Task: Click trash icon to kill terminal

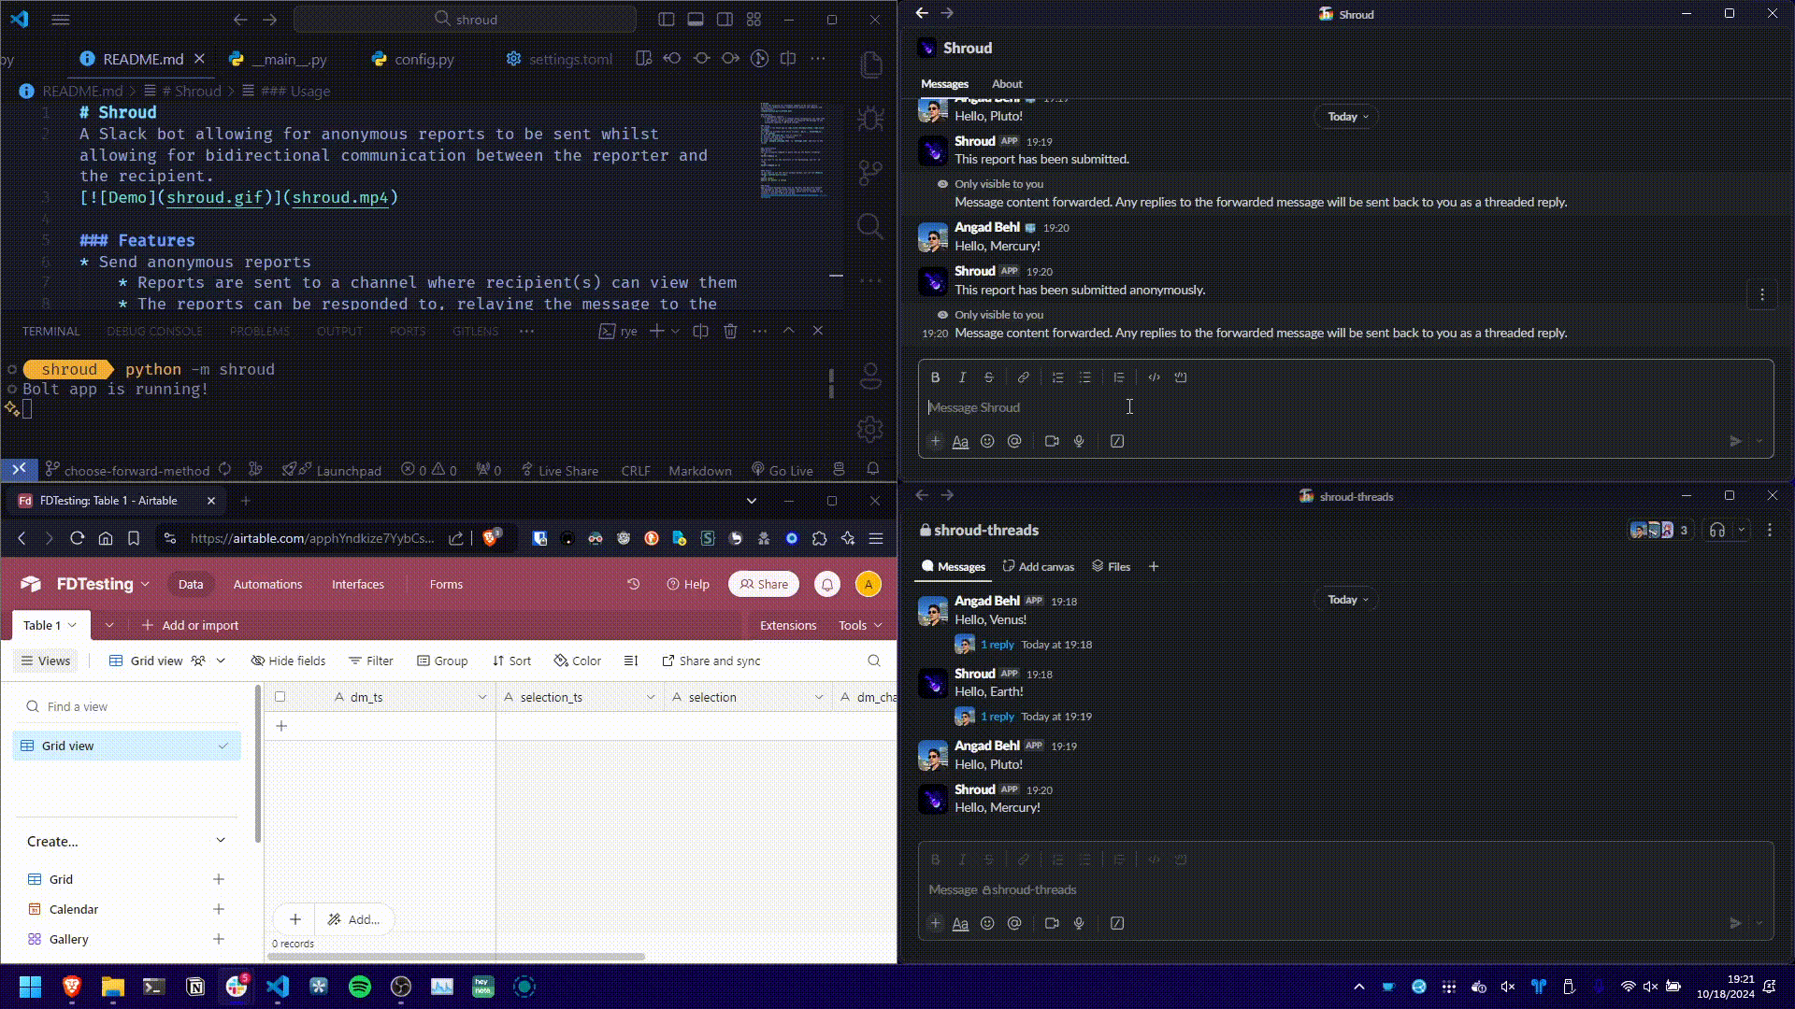Action: coord(731,331)
